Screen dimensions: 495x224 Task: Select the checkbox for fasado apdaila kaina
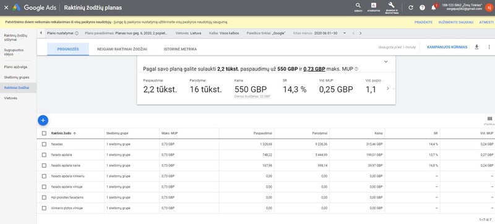coord(44,165)
